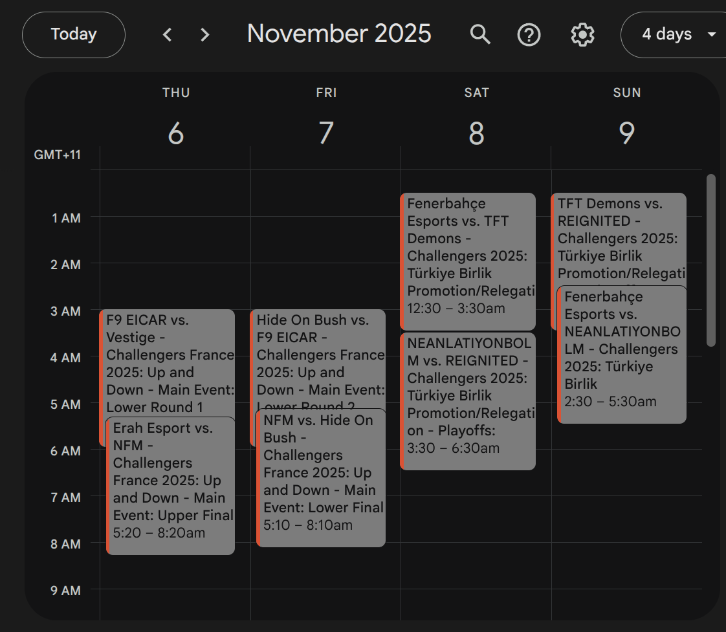Select Friday 7 date header
The height and width of the screenshot is (632, 726).
(326, 133)
